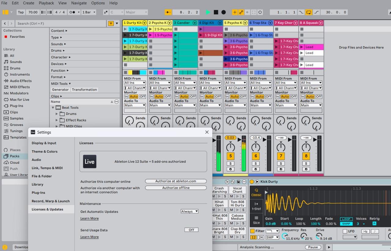Click the Frequency knob in Simpler filter
391x251 pixels.
[285, 236]
